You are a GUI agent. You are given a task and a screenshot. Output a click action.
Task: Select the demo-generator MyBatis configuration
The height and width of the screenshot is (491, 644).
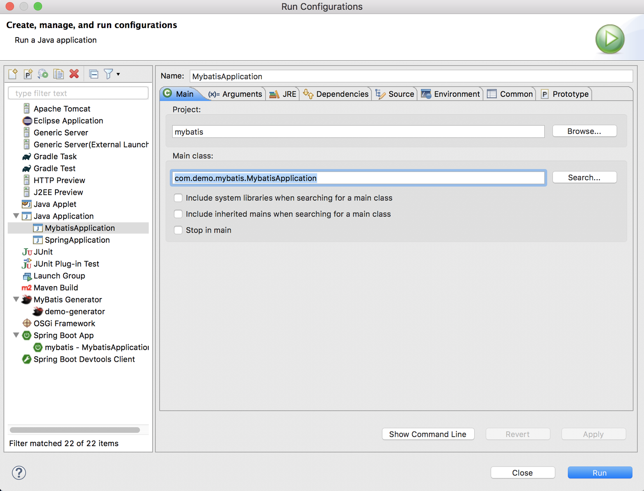[x=75, y=311]
